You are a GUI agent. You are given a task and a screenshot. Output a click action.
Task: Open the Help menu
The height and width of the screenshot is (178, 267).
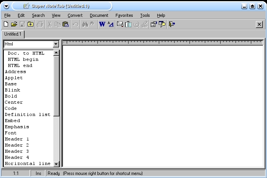[x=161, y=15]
